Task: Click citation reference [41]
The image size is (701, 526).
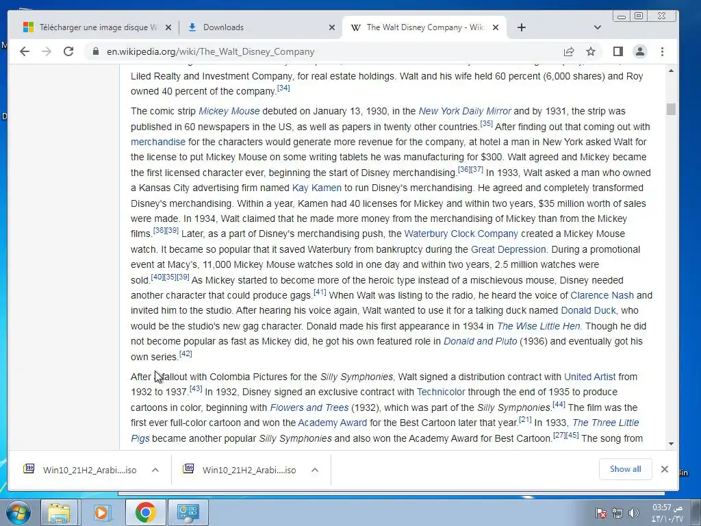Action: point(320,292)
